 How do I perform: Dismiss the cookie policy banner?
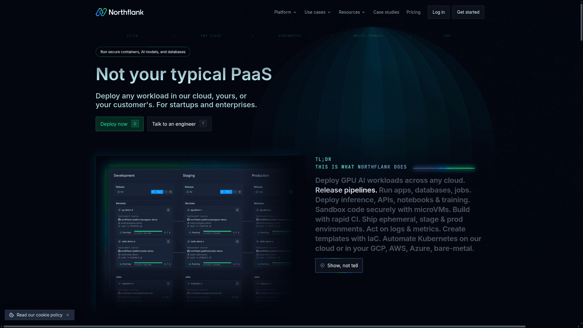click(68, 315)
